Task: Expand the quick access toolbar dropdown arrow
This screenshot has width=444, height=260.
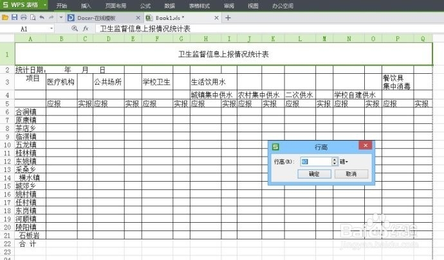Action: point(61,17)
